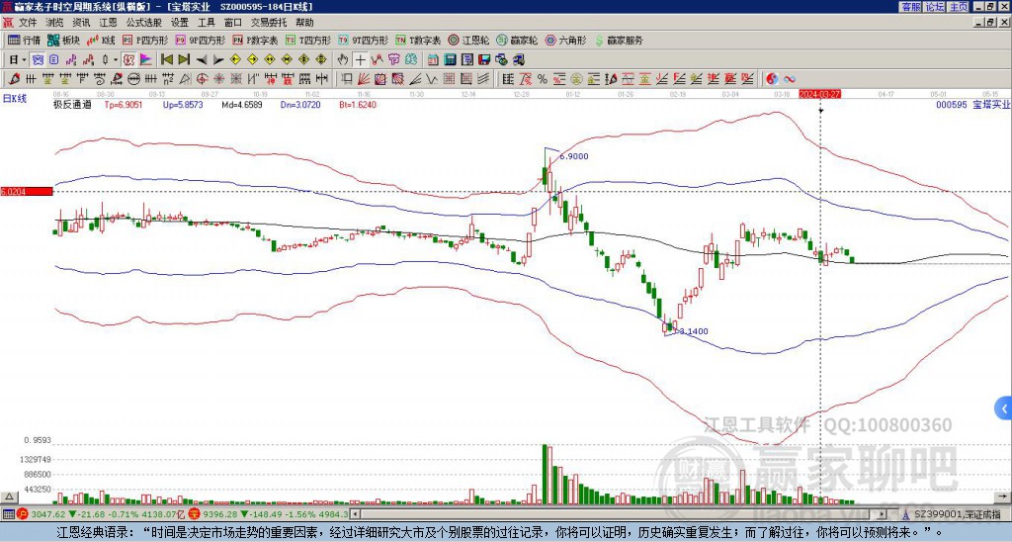The image size is (1012, 542).
Task: Click the 论坛 forum button
Action: [935, 7]
